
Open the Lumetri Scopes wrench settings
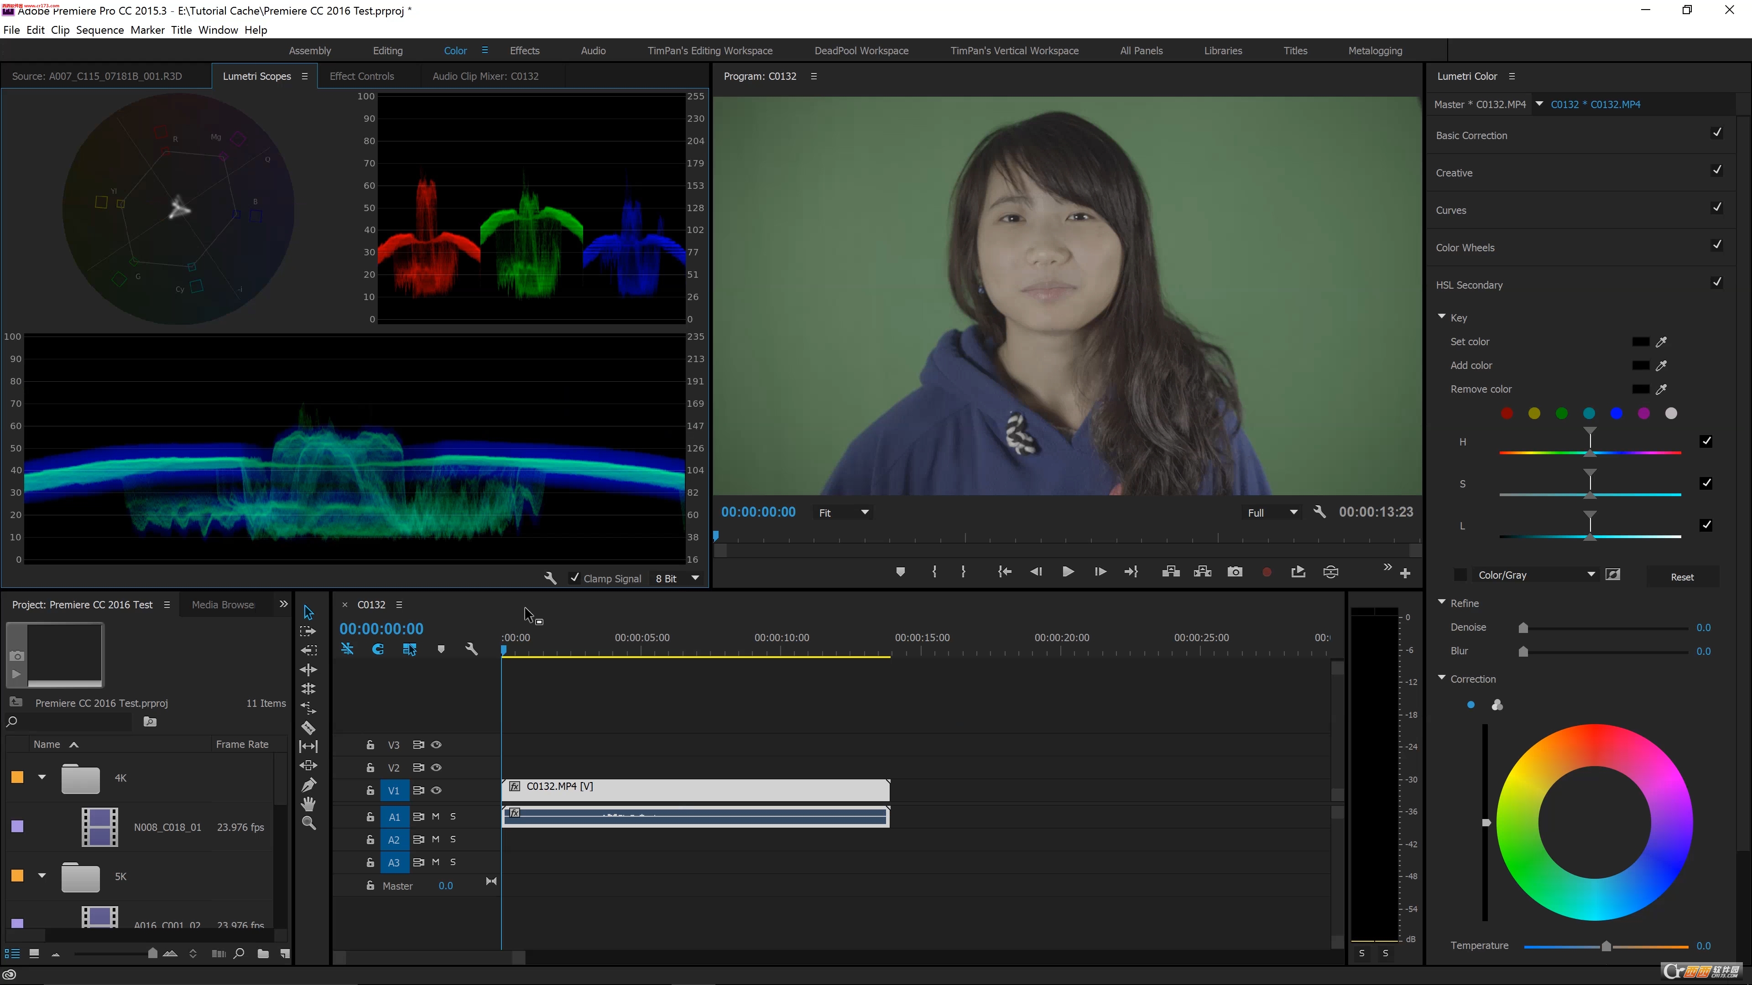coord(550,578)
